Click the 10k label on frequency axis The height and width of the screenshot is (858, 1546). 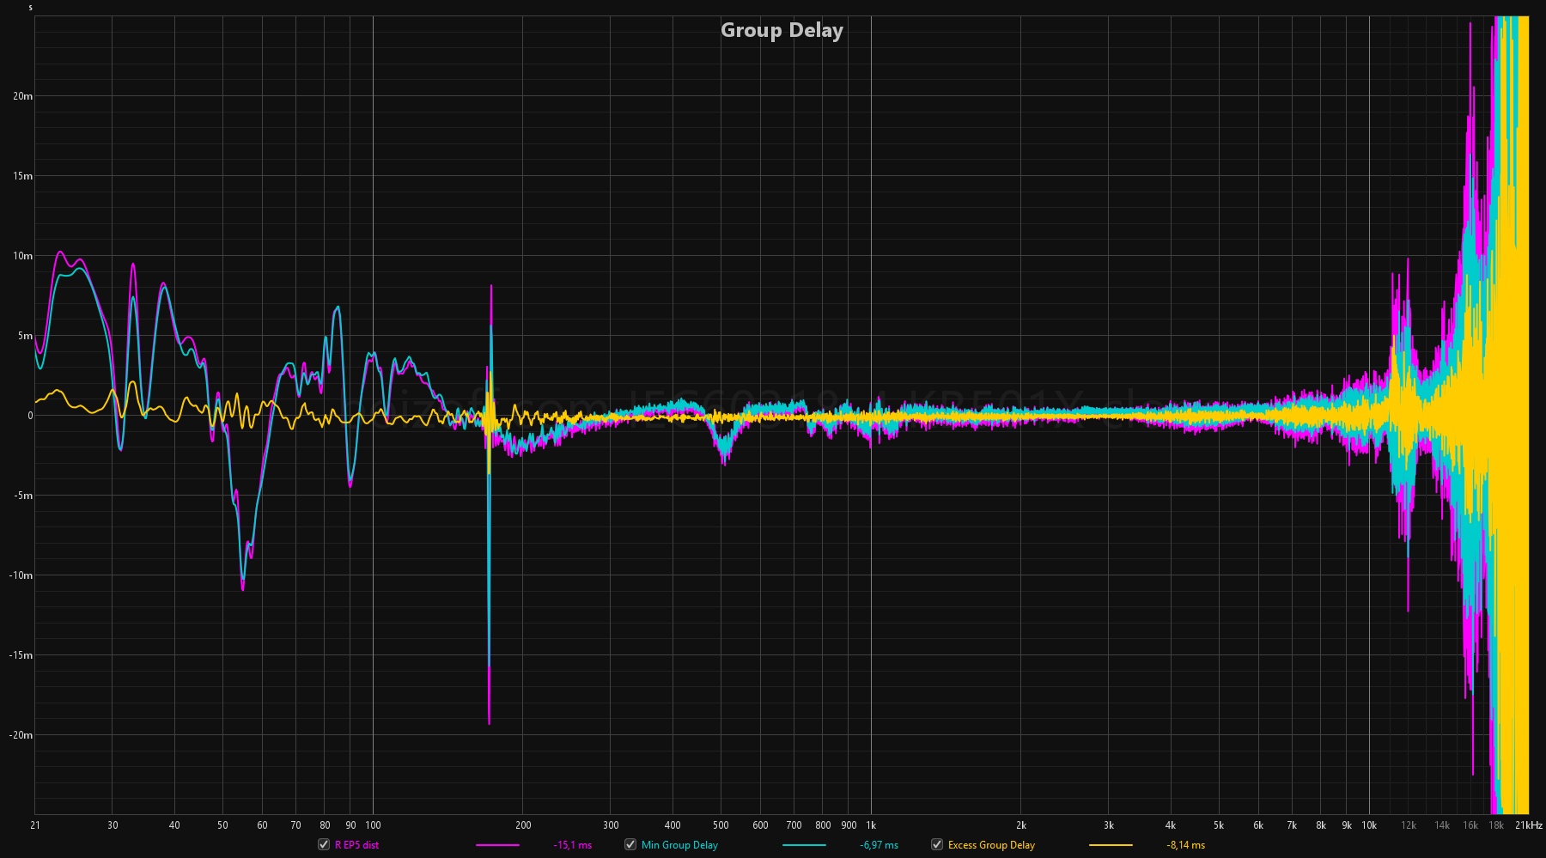tap(1369, 825)
